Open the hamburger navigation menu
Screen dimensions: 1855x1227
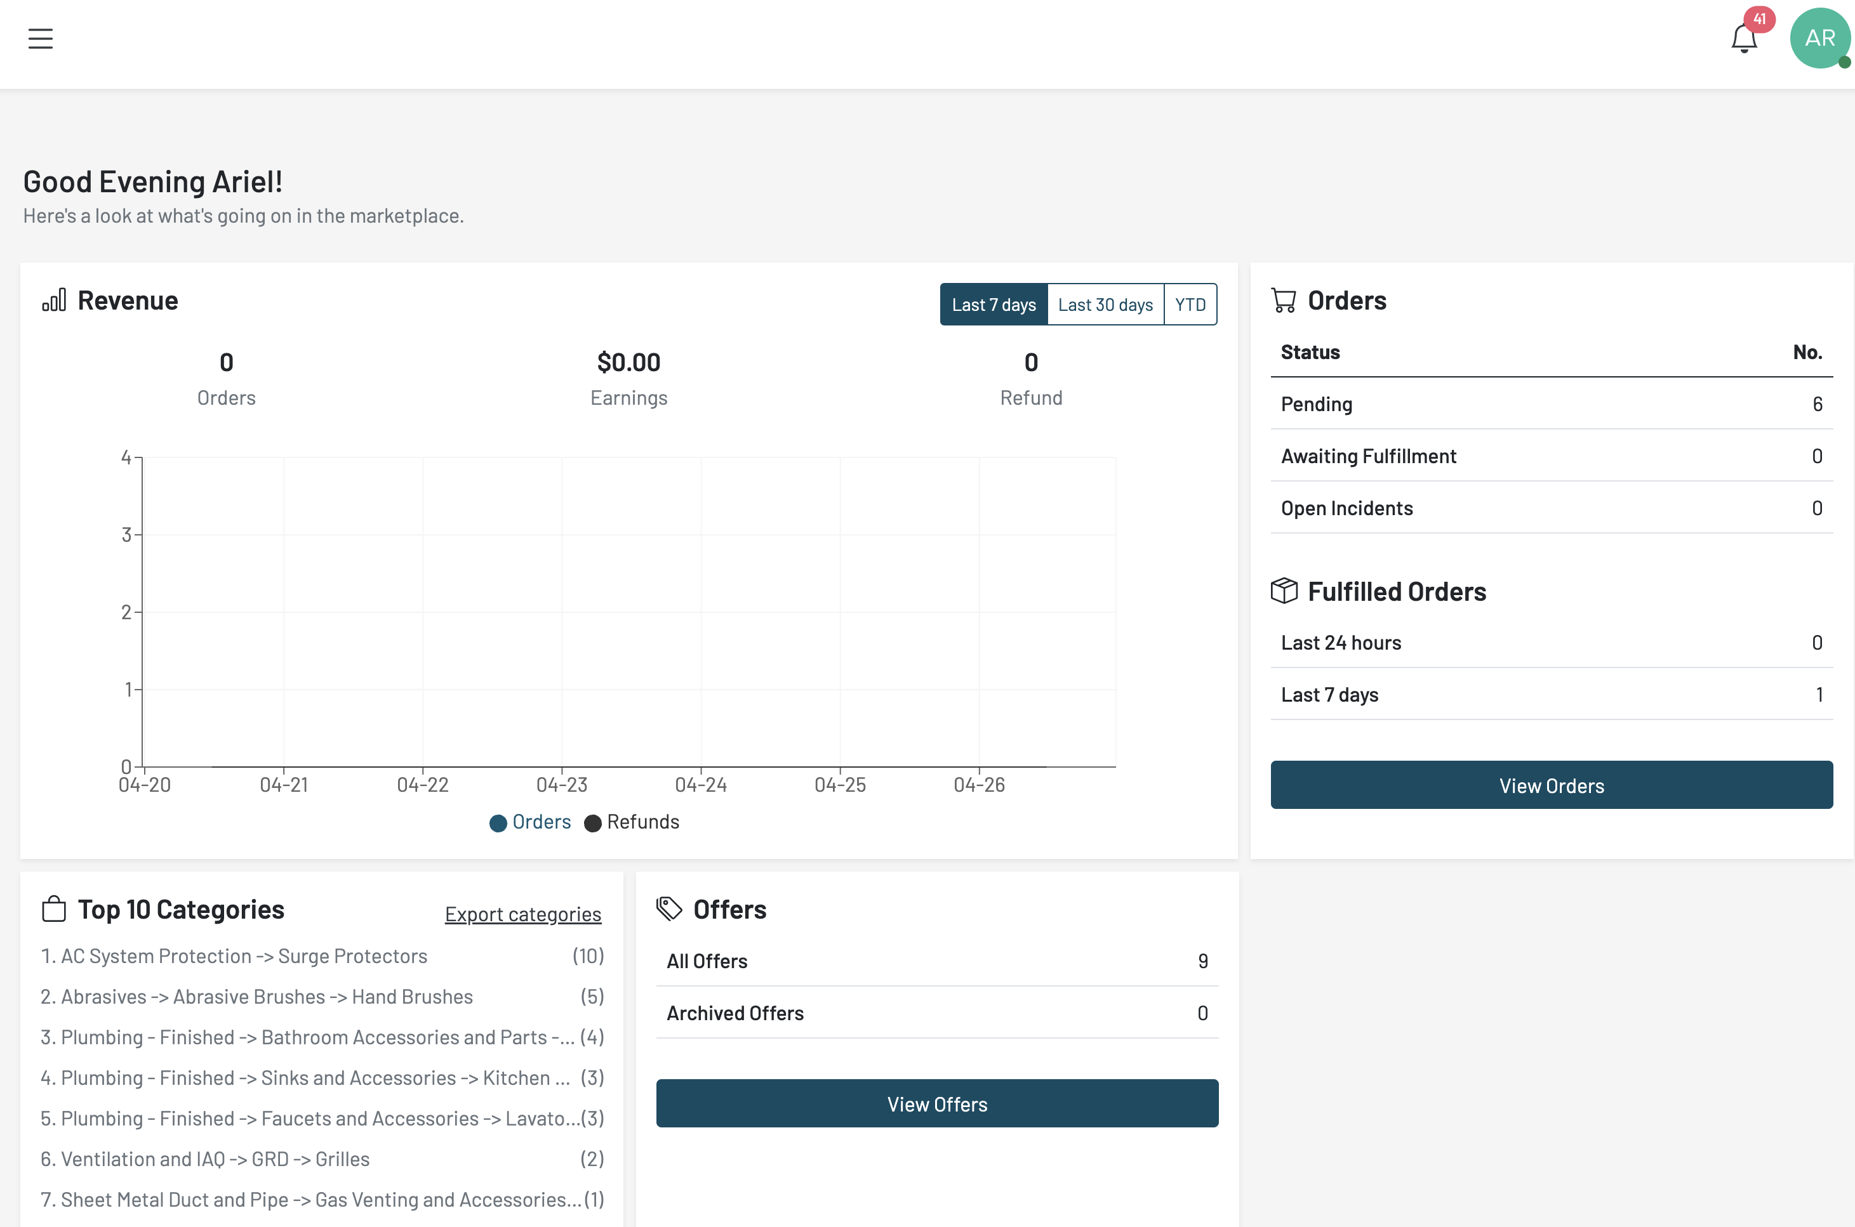[x=41, y=38]
